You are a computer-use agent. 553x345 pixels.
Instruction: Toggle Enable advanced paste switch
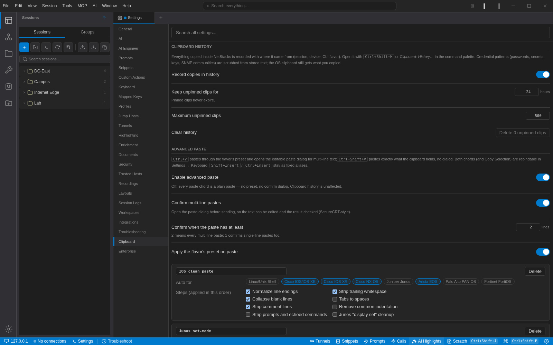pos(543,177)
